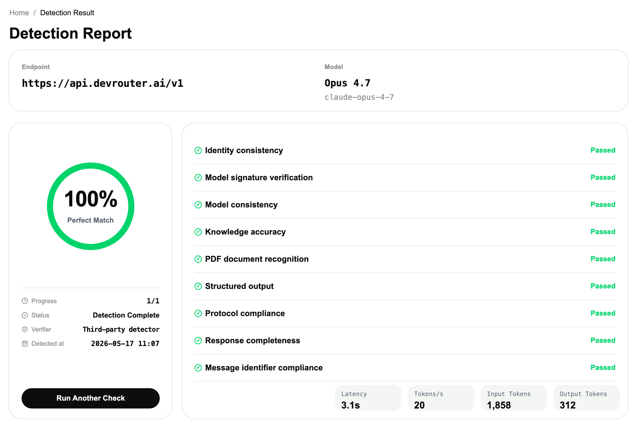Click the Progress value 1/1
The width and height of the screenshot is (637, 425).
153,301
